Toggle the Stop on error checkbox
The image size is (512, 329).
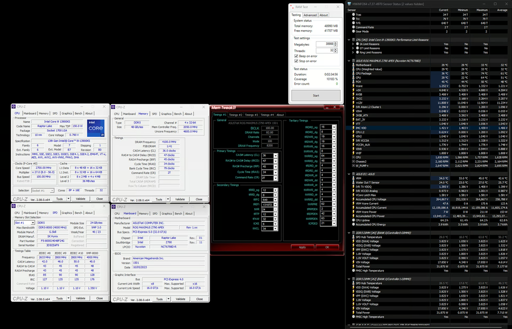[296, 61]
